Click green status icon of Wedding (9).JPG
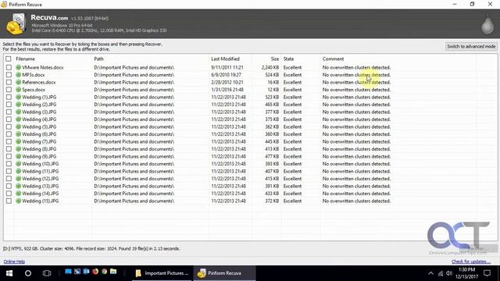500x281 pixels. pos(19,156)
